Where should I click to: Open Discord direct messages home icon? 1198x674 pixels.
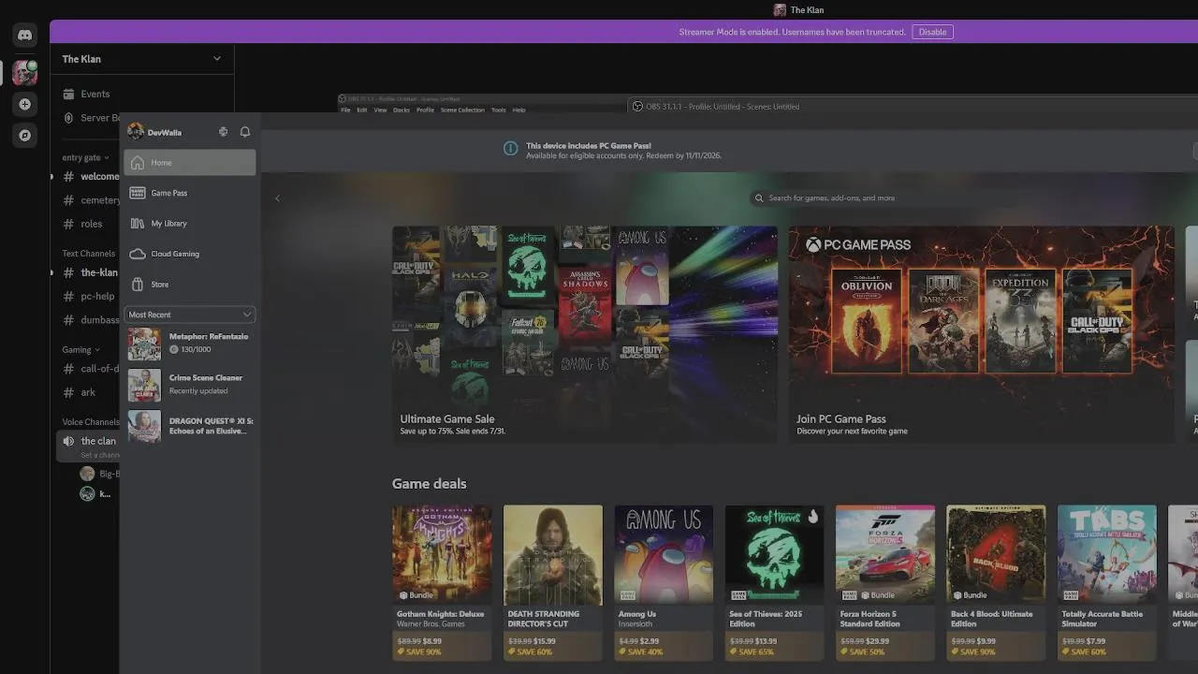(x=25, y=36)
